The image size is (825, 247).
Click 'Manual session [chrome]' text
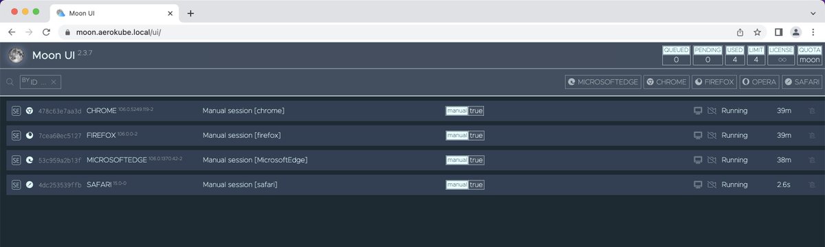(x=243, y=110)
